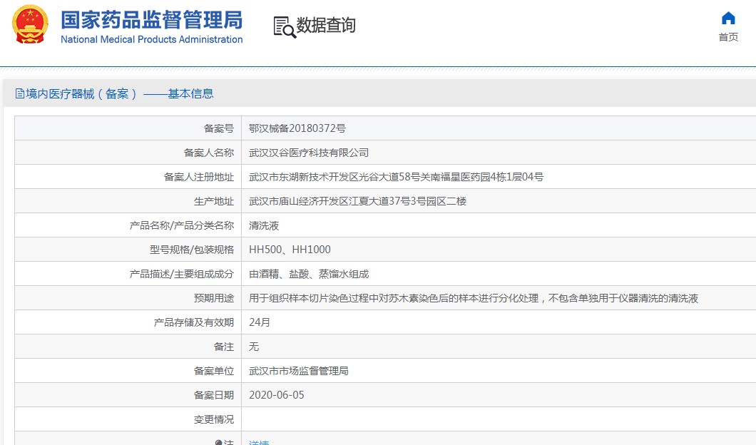Select the 备案人注册地址 label

tap(199, 177)
